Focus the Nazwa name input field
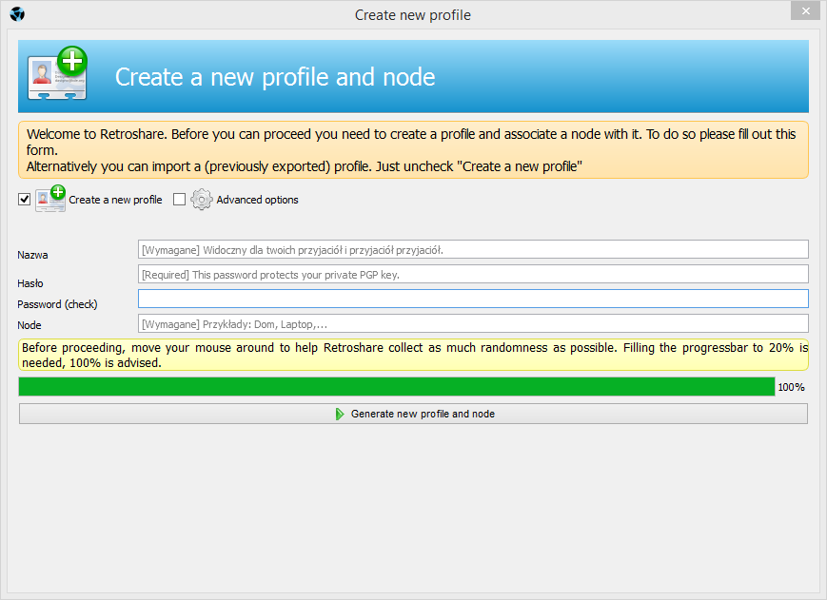 [x=473, y=250]
